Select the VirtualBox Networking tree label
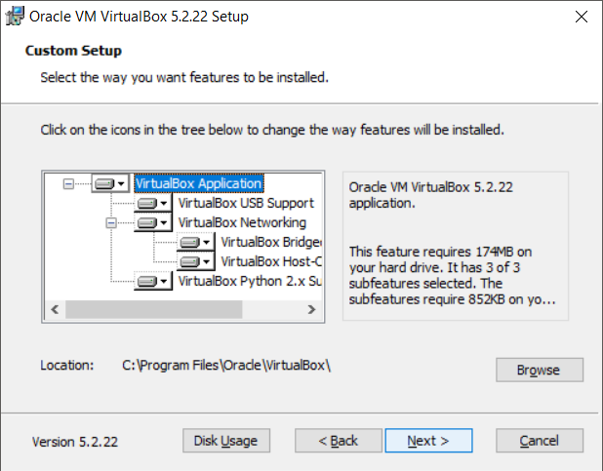The width and height of the screenshot is (603, 471). point(241,222)
